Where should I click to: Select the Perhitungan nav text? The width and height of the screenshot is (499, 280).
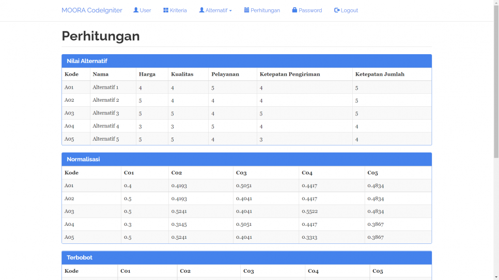265,10
